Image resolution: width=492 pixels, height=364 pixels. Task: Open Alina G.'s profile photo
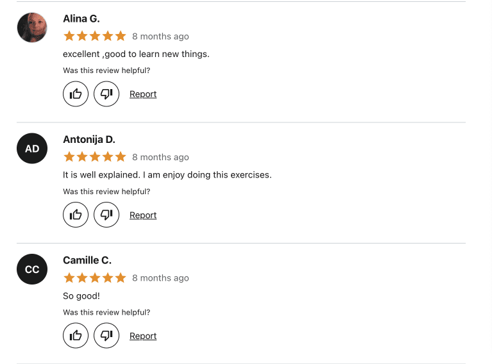(32, 28)
